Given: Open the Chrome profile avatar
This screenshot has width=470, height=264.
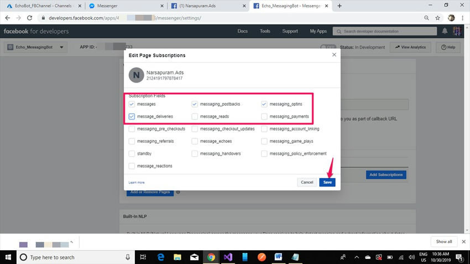Looking at the screenshot, I should [x=451, y=18].
